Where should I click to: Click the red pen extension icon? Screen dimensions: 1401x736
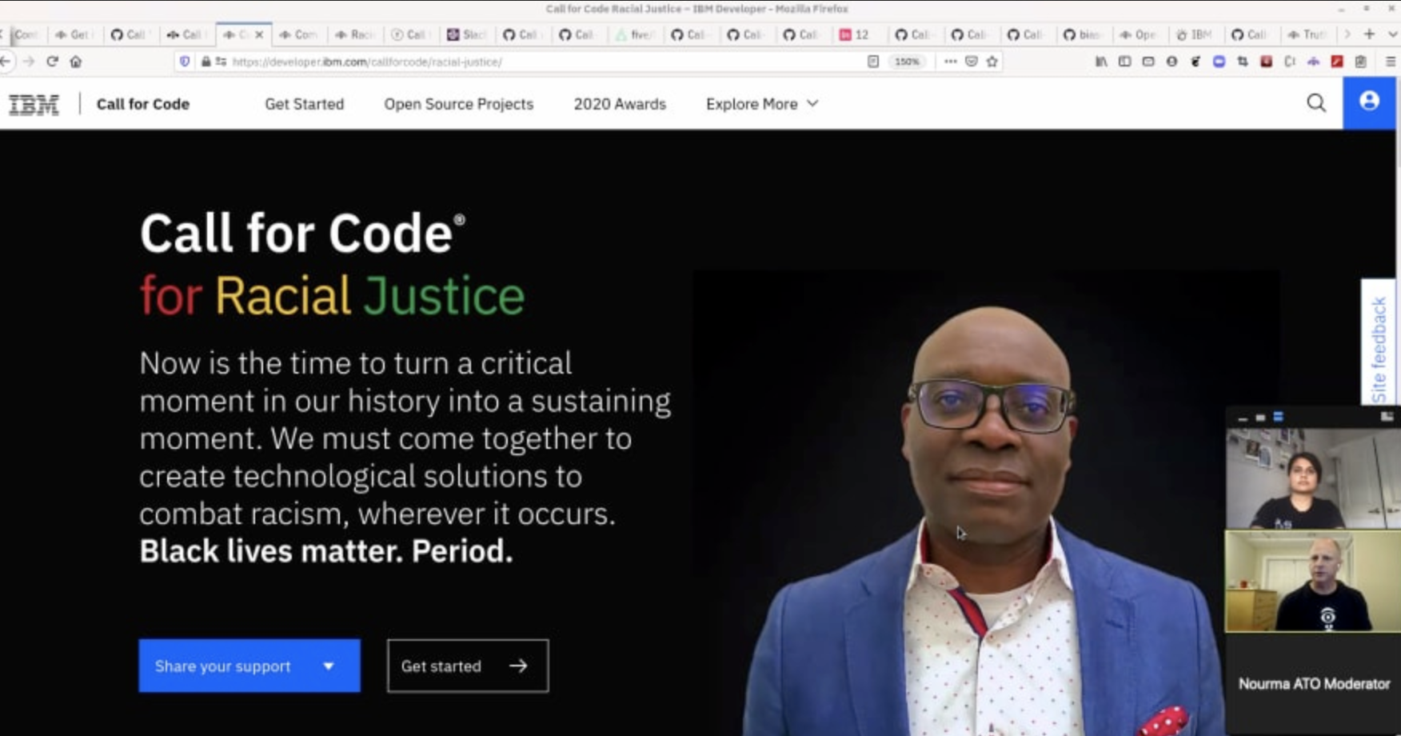coord(1336,62)
